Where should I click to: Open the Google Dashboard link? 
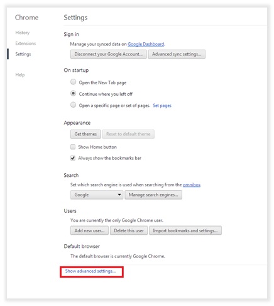click(x=146, y=44)
